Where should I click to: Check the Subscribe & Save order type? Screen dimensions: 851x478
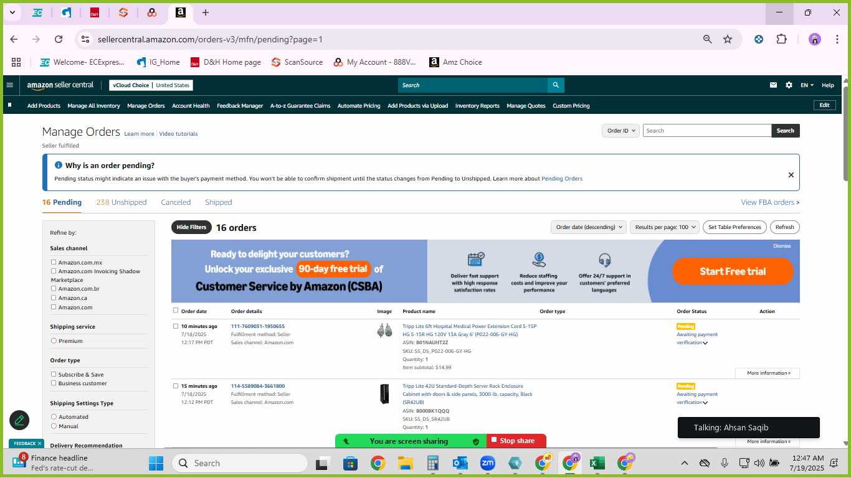(x=54, y=375)
